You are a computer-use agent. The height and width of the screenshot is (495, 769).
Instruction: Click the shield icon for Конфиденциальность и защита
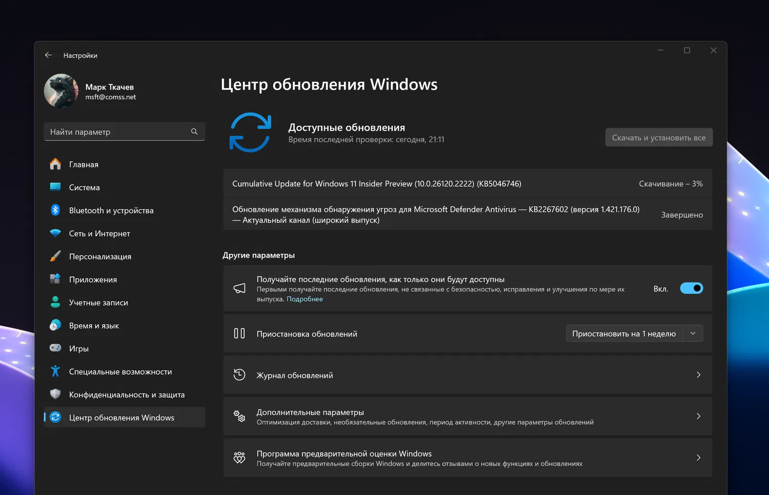[55, 394]
